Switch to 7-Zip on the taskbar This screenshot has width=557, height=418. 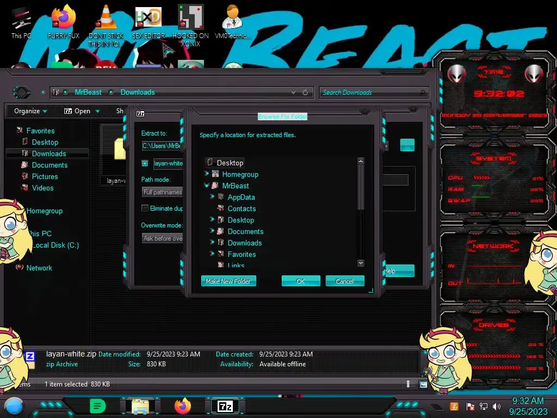click(x=225, y=406)
